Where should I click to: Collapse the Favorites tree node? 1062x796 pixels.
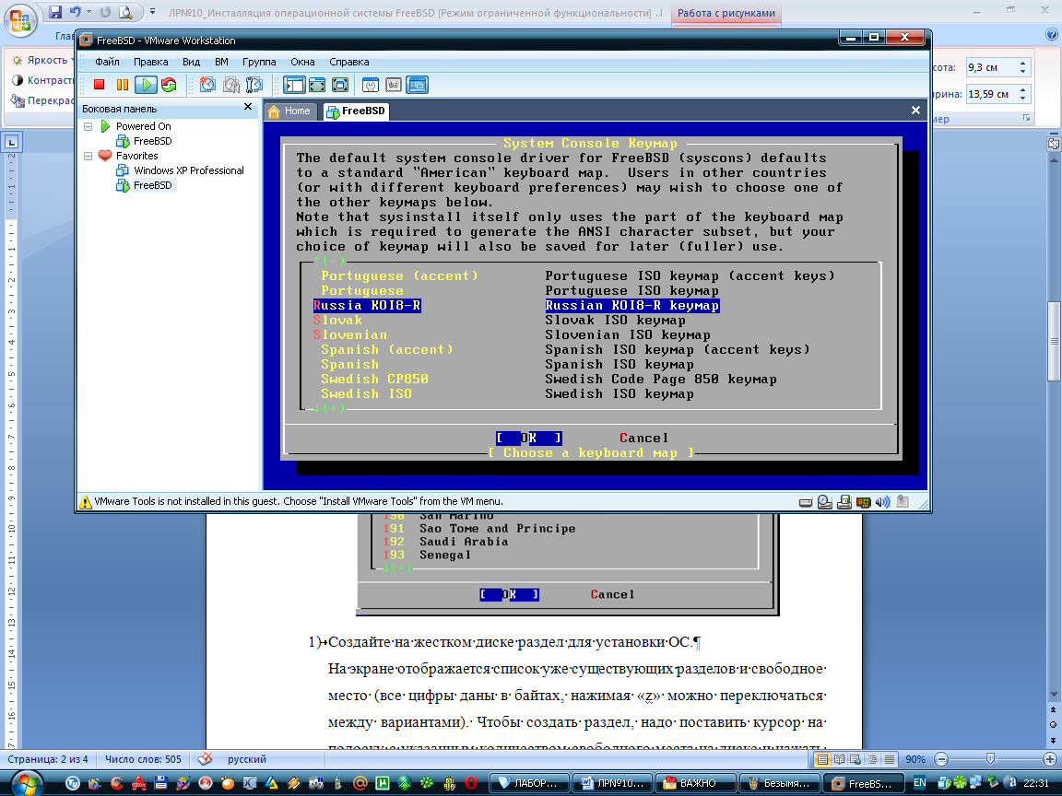point(88,156)
